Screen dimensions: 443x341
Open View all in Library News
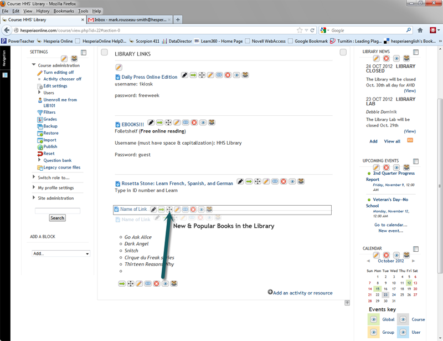(392, 141)
